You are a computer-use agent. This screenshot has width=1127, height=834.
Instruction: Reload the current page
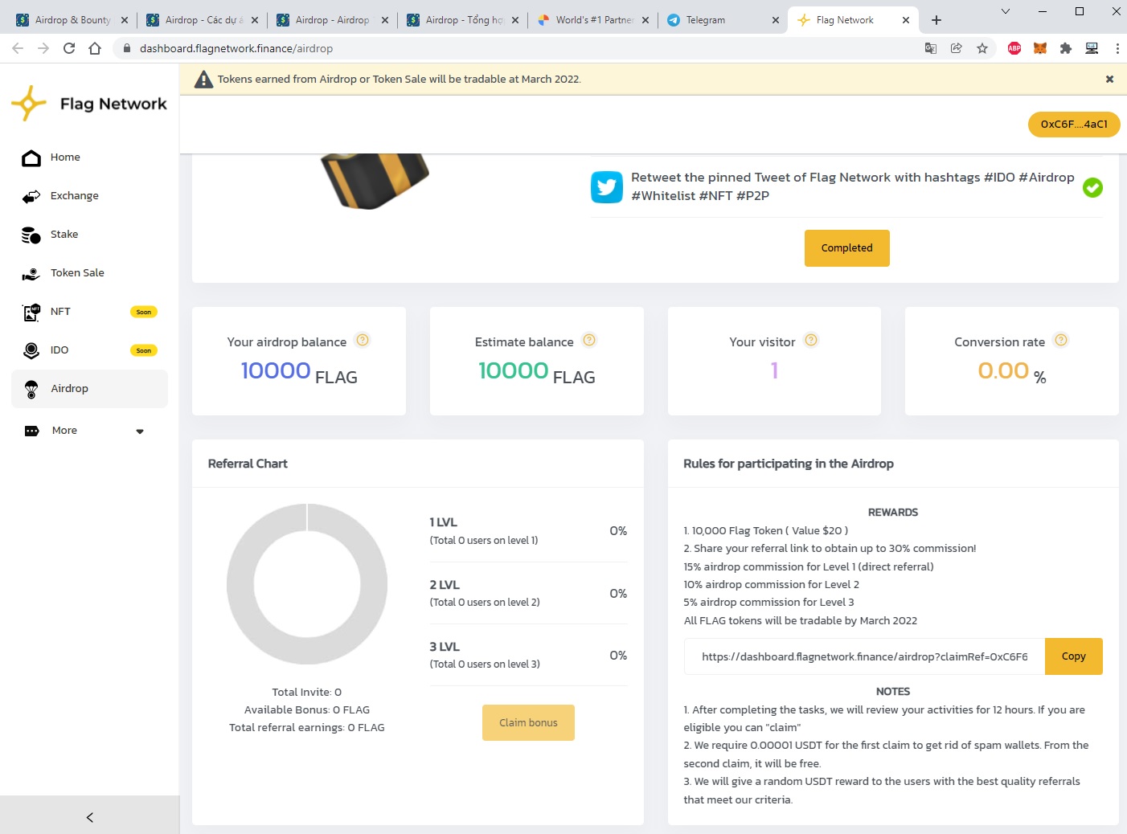(69, 48)
